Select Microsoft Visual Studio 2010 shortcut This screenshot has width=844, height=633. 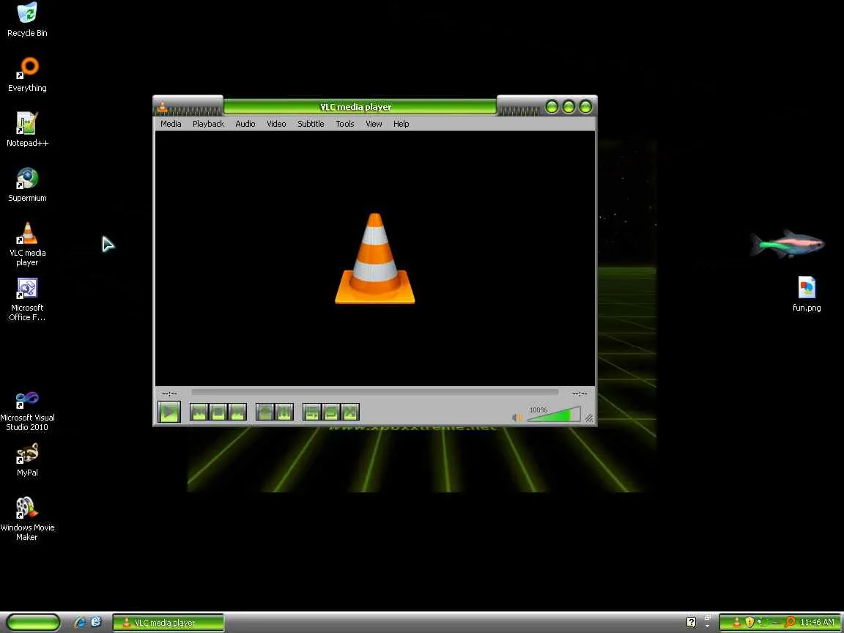pyautogui.click(x=27, y=411)
